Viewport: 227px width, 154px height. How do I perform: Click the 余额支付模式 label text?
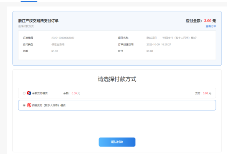click(40, 93)
